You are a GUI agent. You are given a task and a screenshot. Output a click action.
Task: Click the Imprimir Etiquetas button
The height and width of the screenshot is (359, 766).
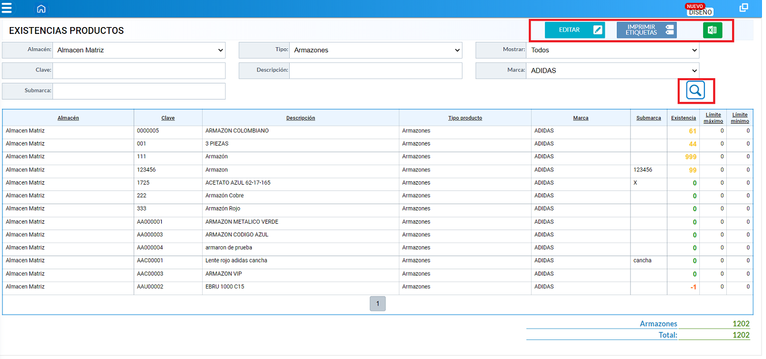[647, 30]
